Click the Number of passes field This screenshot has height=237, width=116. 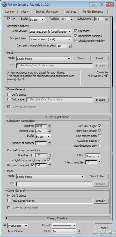41,143
